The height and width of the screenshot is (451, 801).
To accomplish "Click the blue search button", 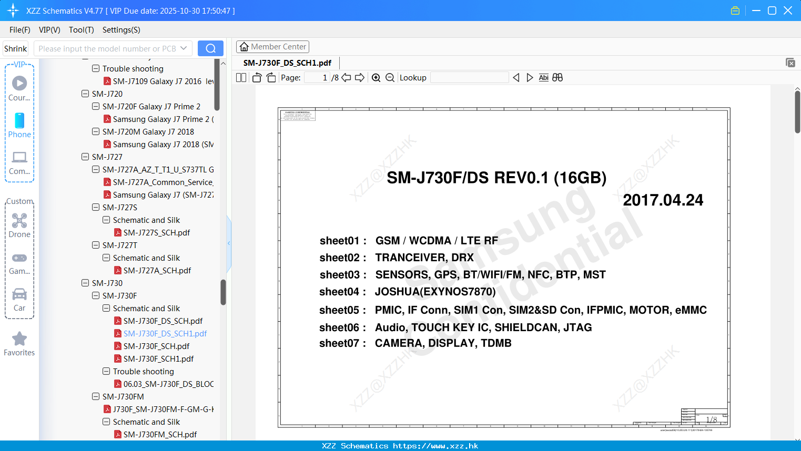I will point(210,48).
